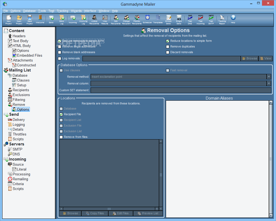Open the Removal method dropdown arrow
Image resolution: width=276 pixels, height=221 pixels.
pyautogui.click(x=269, y=77)
